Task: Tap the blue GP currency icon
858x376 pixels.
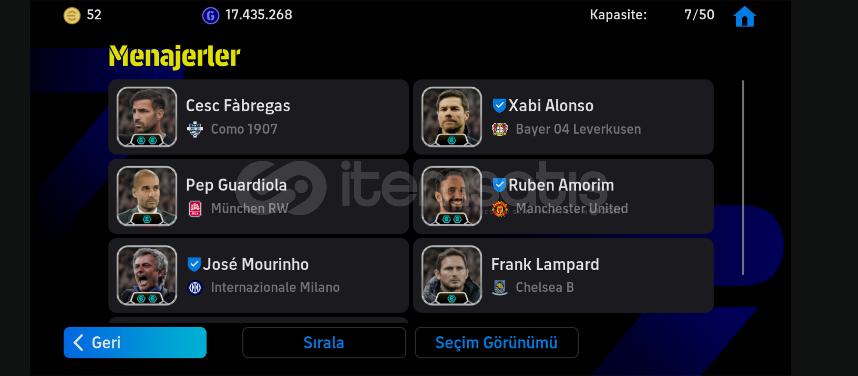Action: tap(211, 16)
